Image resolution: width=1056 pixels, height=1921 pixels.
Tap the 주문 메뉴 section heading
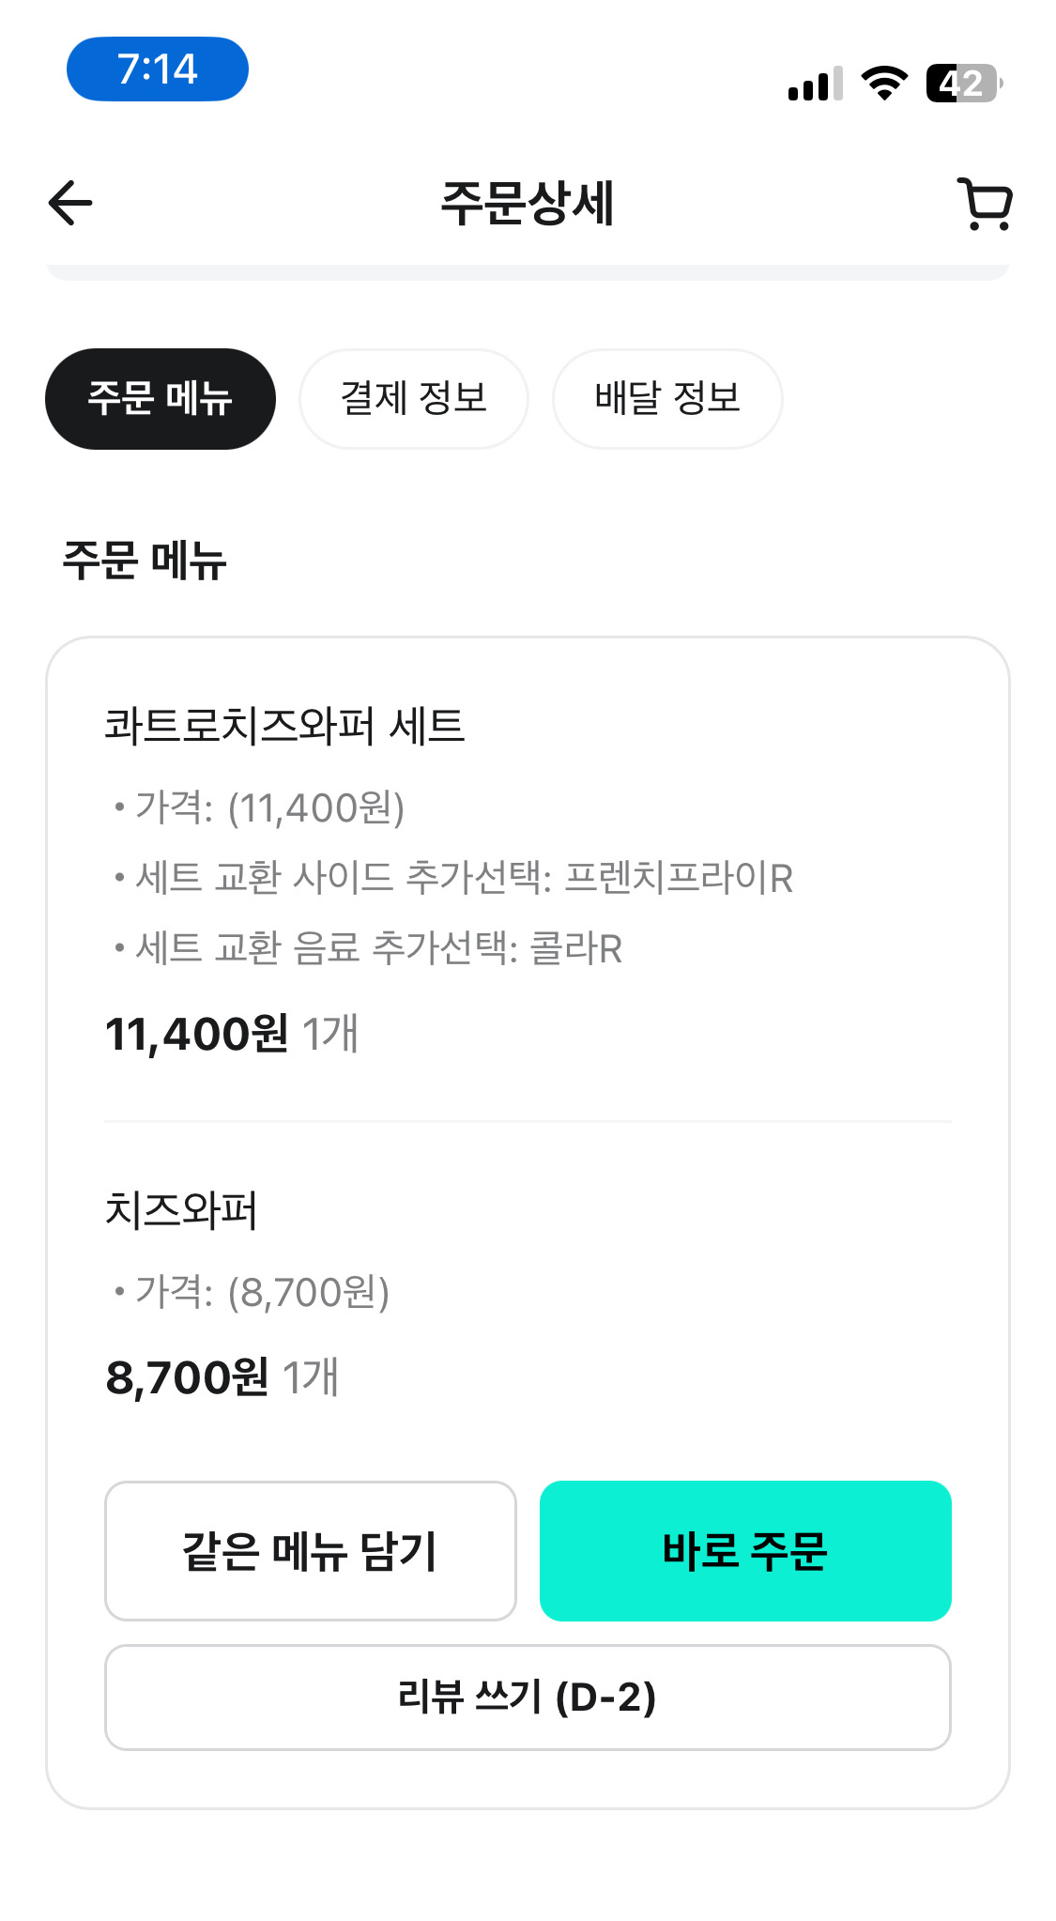coord(145,561)
